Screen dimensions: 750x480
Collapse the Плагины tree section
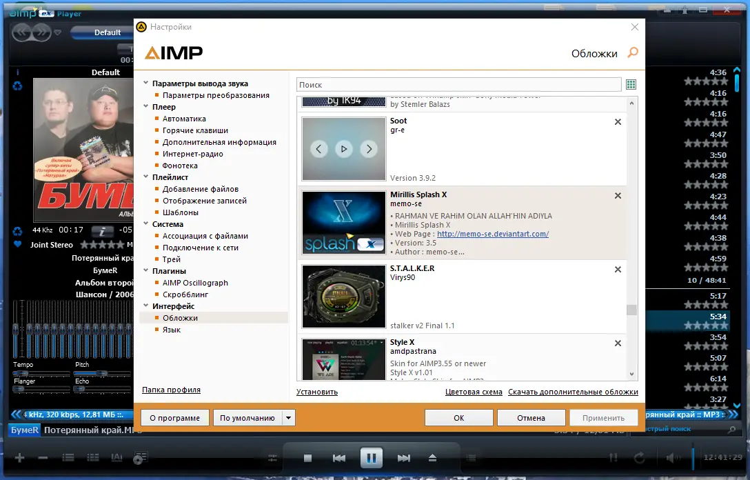click(x=146, y=270)
